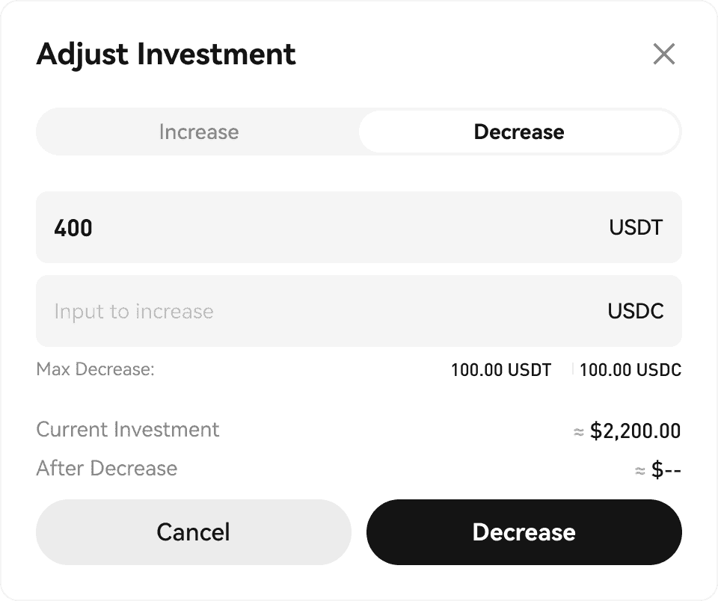Click the approximately symbol beside $--

point(639,471)
